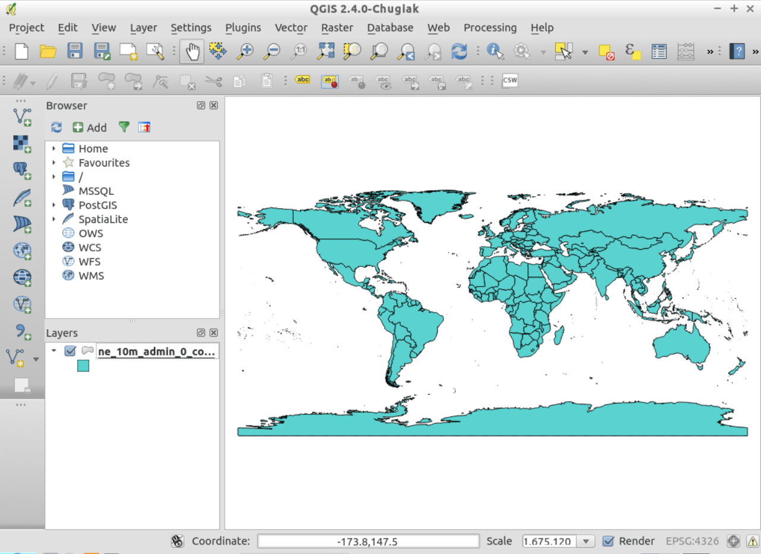This screenshot has width=761, height=554.
Task: Click the Zoom Full extent icon
Action: coord(325,52)
